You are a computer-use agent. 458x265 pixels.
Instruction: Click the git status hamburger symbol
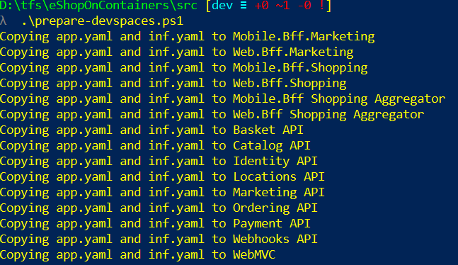[x=244, y=6]
